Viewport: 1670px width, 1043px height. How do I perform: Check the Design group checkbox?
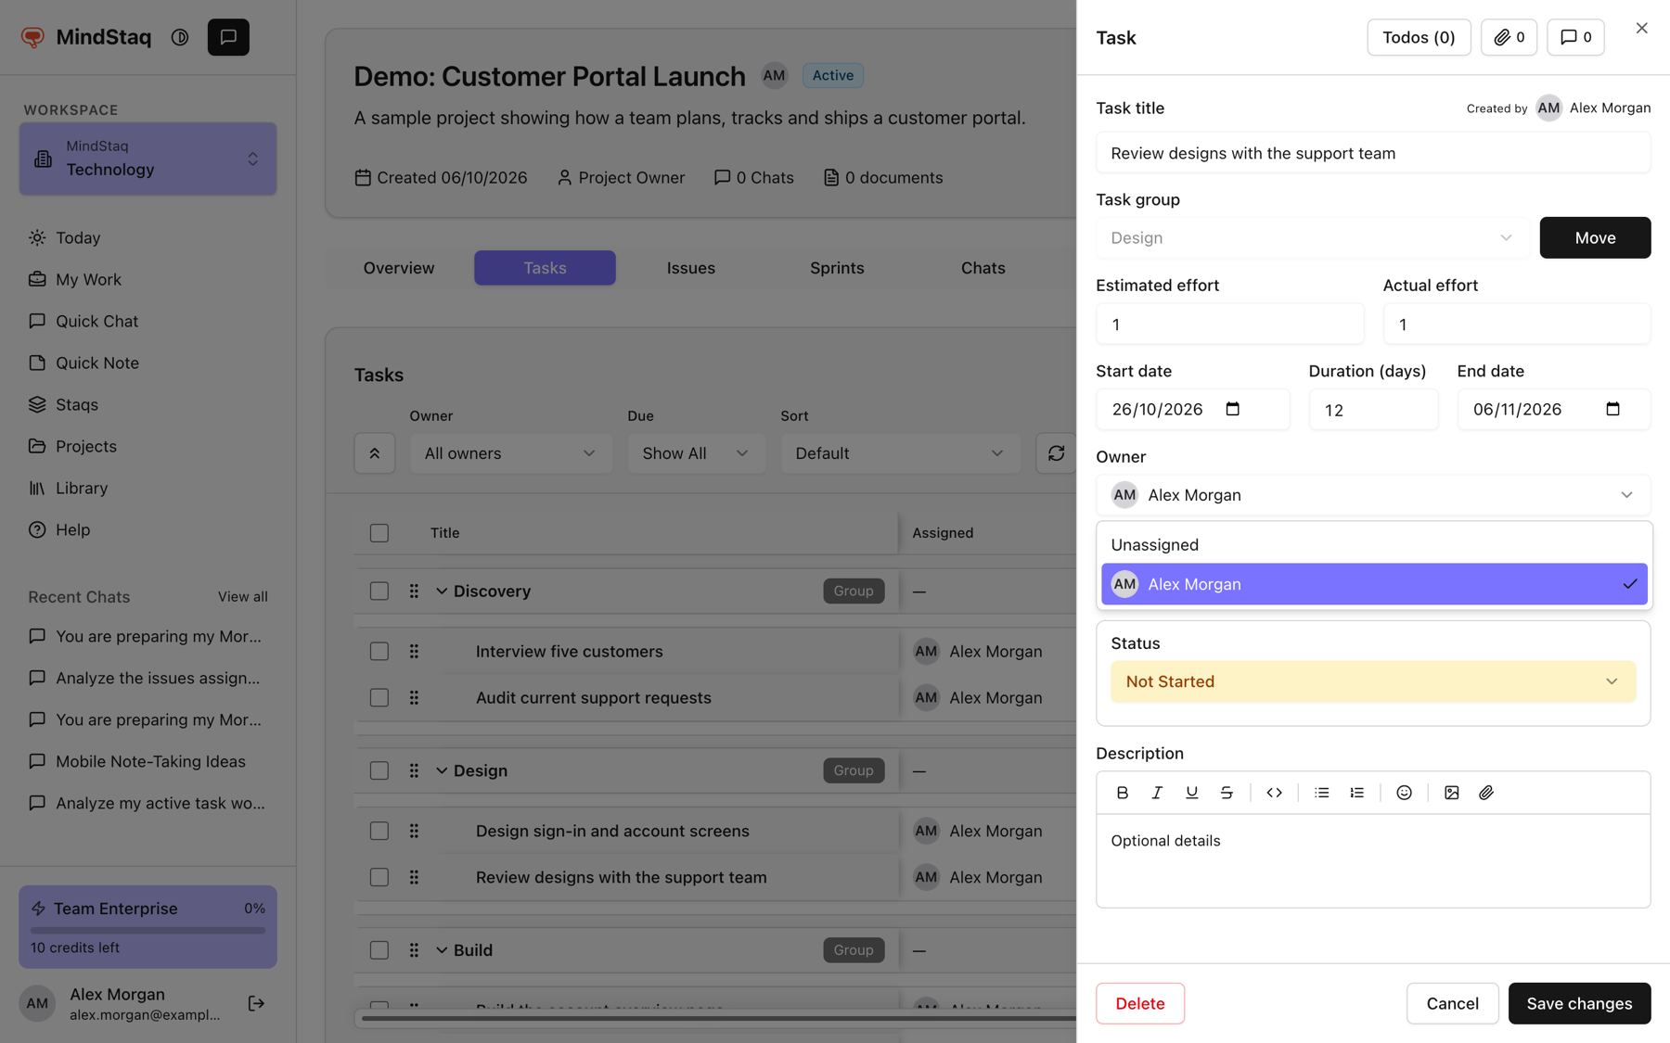coord(379,771)
